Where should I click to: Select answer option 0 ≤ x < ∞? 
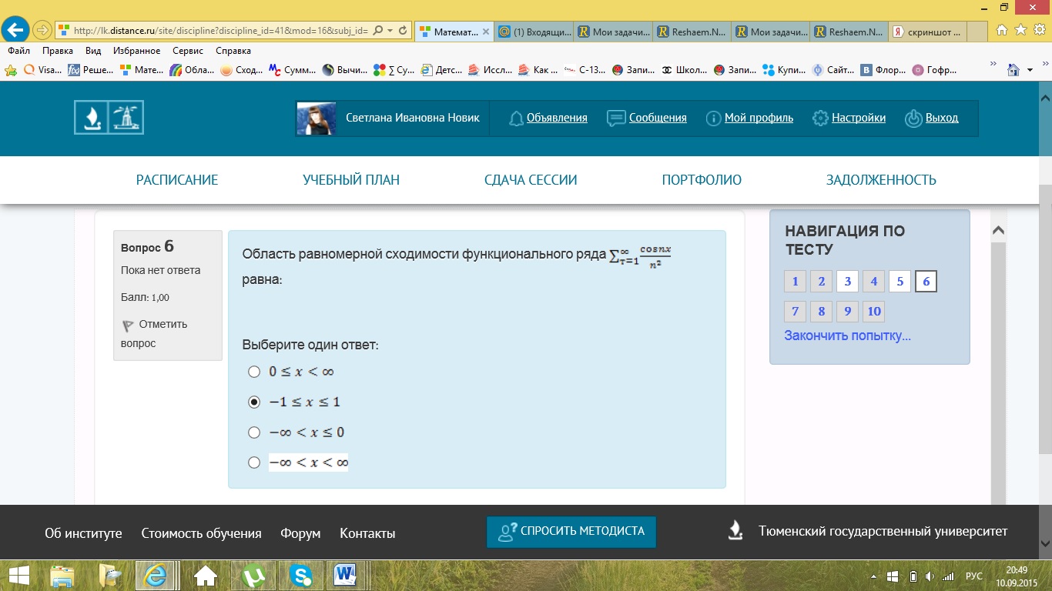point(254,372)
